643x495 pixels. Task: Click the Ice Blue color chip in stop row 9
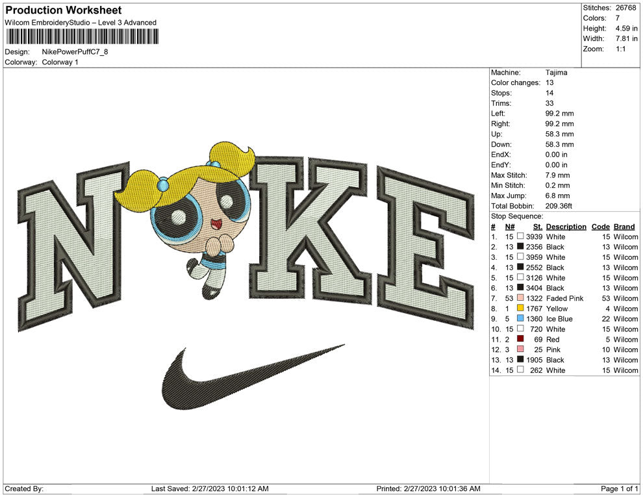pos(520,319)
